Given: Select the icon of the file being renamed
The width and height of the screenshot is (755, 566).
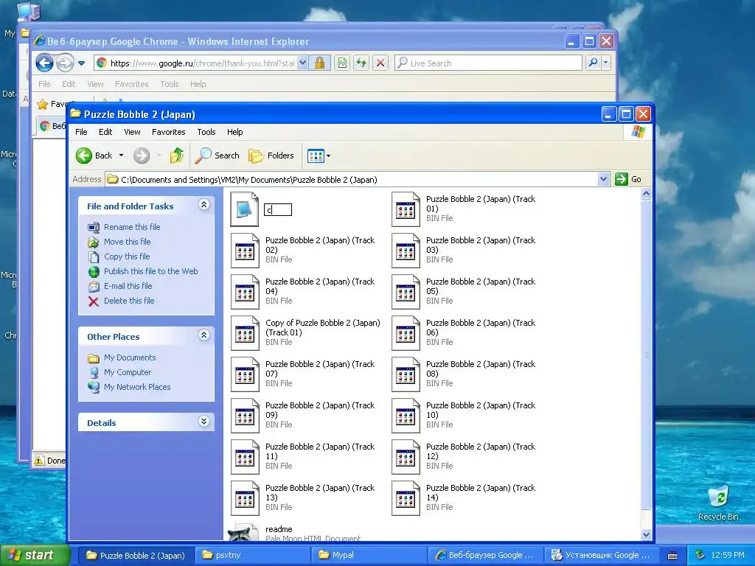Looking at the screenshot, I should (x=245, y=209).
